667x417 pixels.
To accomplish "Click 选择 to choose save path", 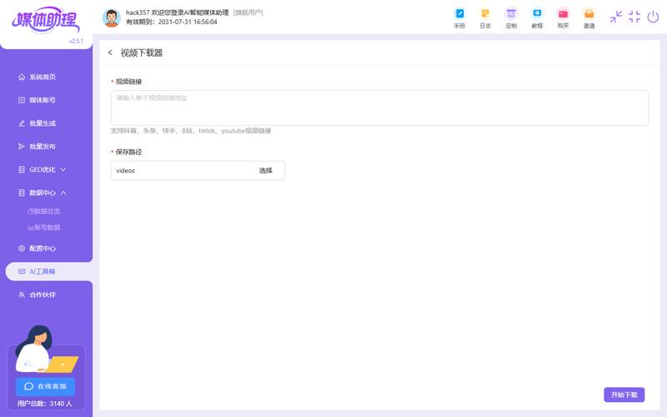I will tap(265, 170).
